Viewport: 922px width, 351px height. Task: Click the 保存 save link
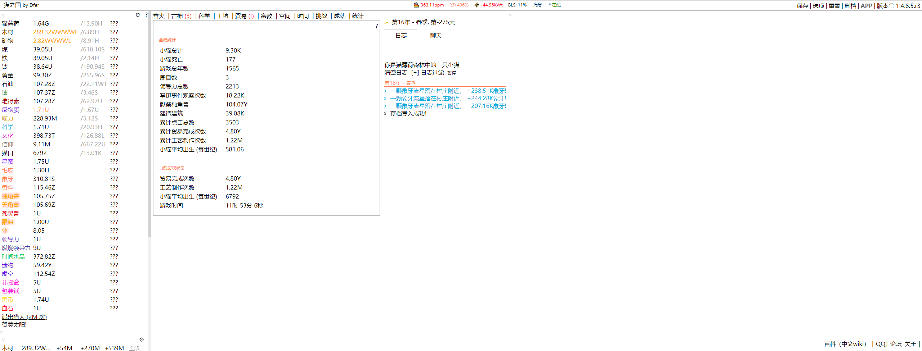click(802, 6)
